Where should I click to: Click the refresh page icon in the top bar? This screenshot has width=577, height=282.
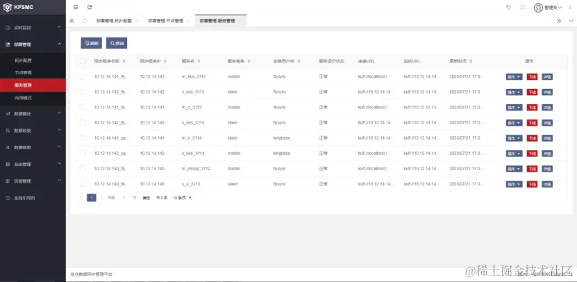click(90, 7)
